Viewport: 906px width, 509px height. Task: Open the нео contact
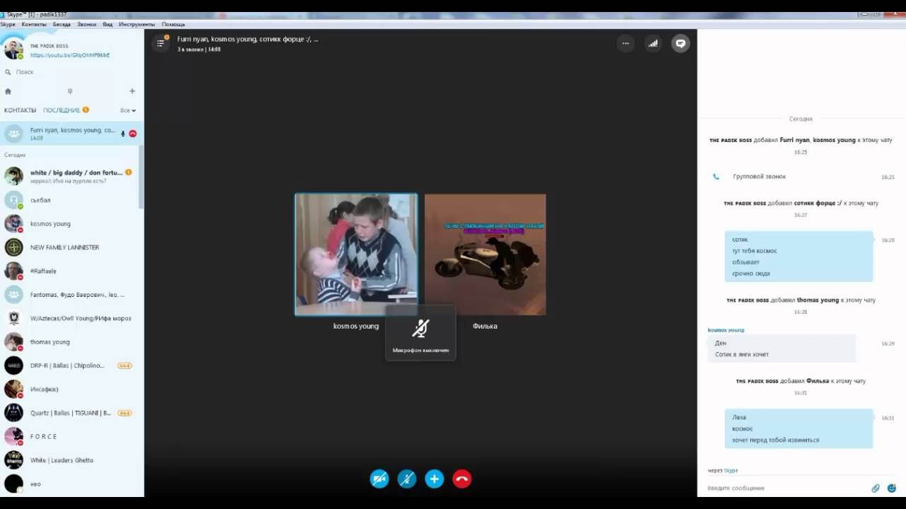tap(70, 484)
